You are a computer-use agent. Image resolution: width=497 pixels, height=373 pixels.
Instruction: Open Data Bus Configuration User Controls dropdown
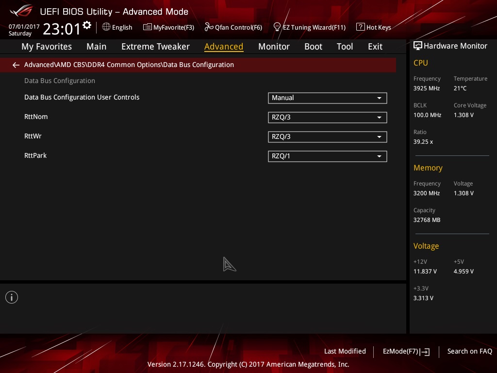click(328, 98)
